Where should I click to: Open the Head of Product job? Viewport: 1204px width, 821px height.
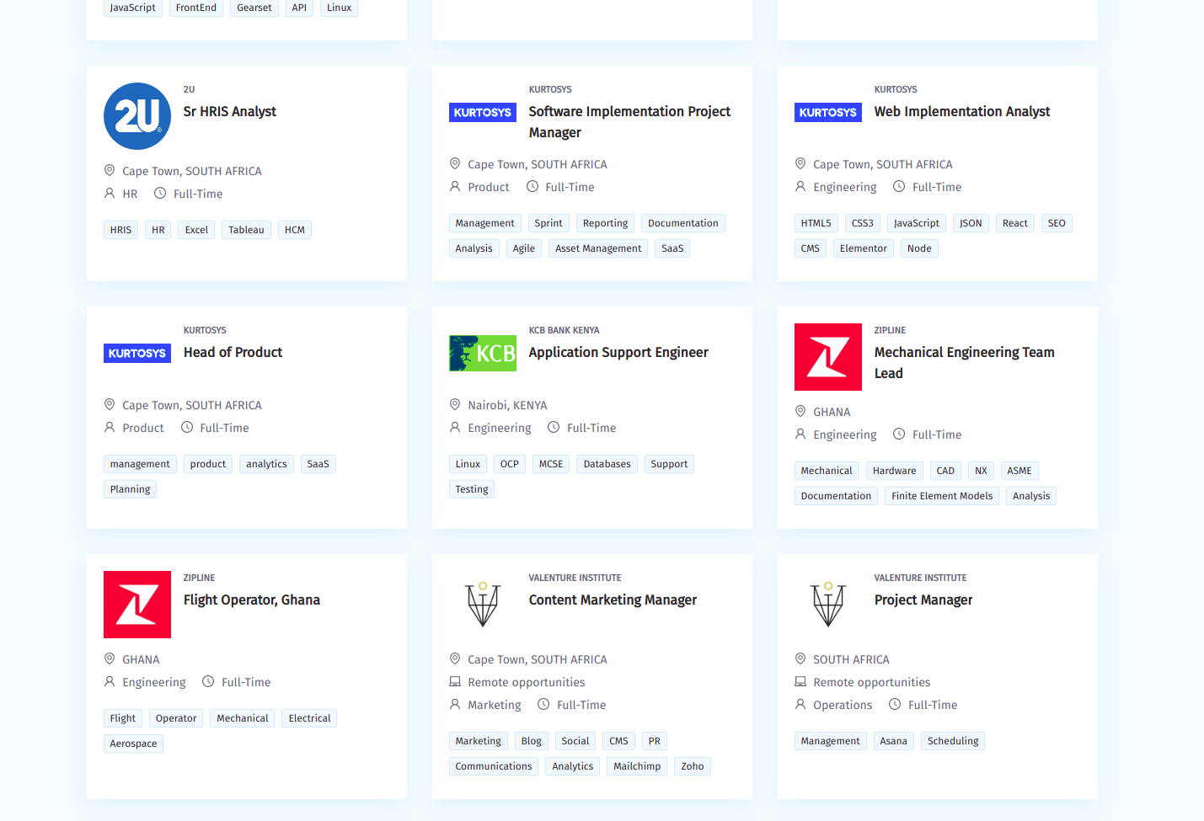click(x=233, y=352)
